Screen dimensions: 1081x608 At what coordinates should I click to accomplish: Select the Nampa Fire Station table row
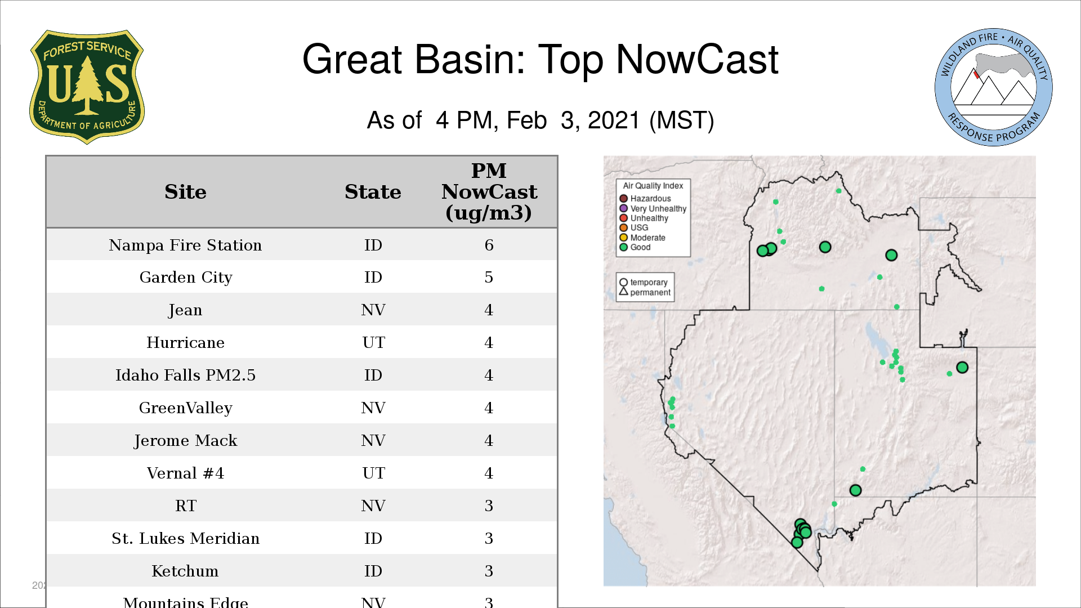pos(185,245)
